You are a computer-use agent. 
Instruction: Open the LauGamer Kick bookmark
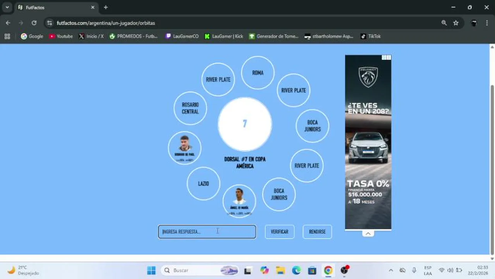(x=224, y=36)
